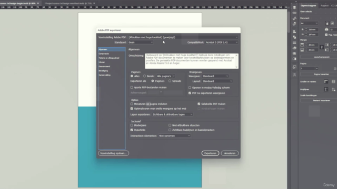Toggle the margin link chain icon
Viewport: 337px width, 189px height.
tap(322, 47)
